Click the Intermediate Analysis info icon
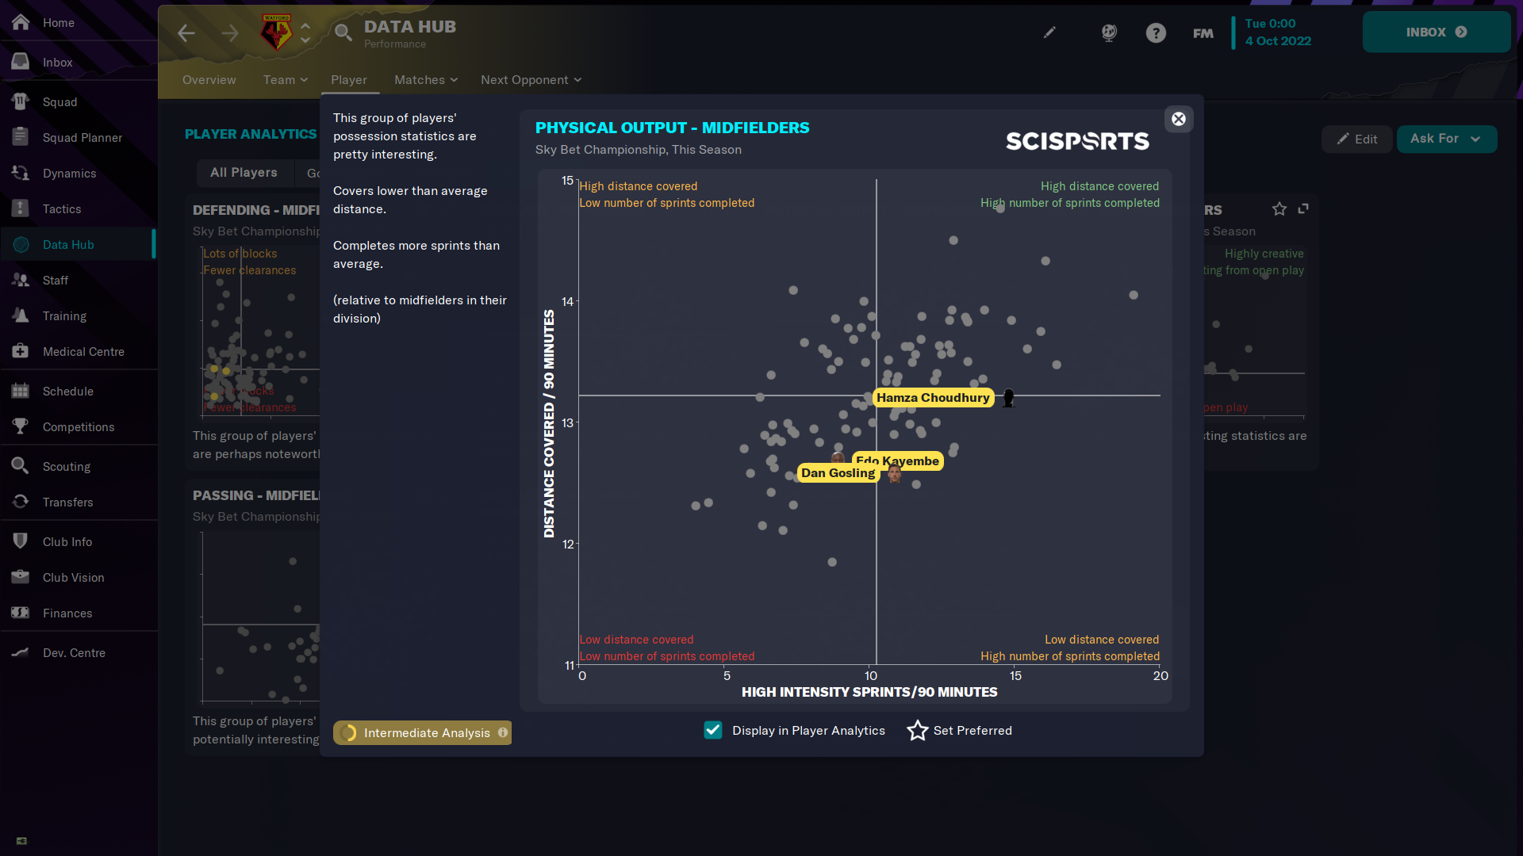 pos(503,732)
